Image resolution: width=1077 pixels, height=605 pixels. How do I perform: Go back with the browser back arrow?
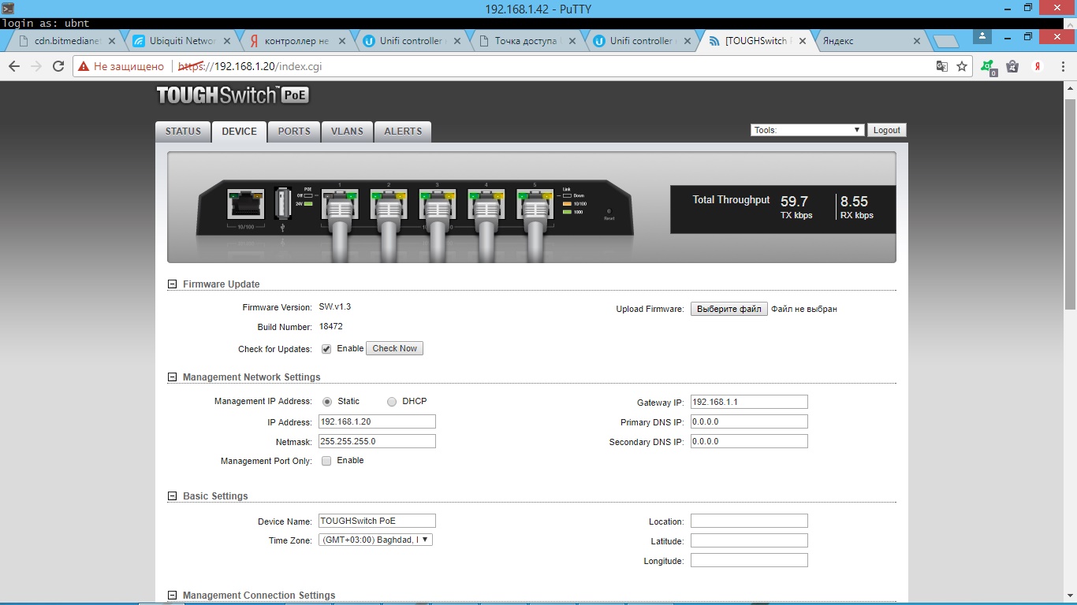tap(13, 67)
